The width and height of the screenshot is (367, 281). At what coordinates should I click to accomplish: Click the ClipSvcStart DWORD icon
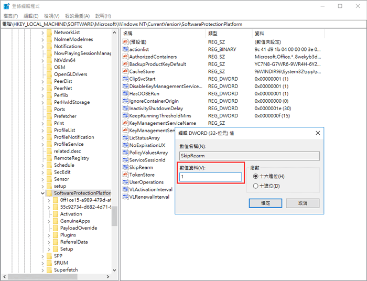[125, 79]
